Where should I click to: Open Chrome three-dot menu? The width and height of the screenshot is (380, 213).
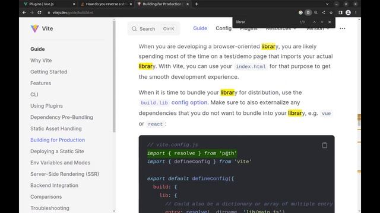pyautogui.click(x=356, y=12)
